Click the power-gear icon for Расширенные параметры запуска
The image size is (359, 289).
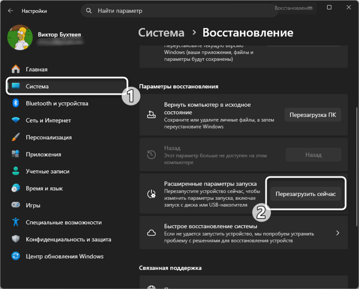pos(151,194)
